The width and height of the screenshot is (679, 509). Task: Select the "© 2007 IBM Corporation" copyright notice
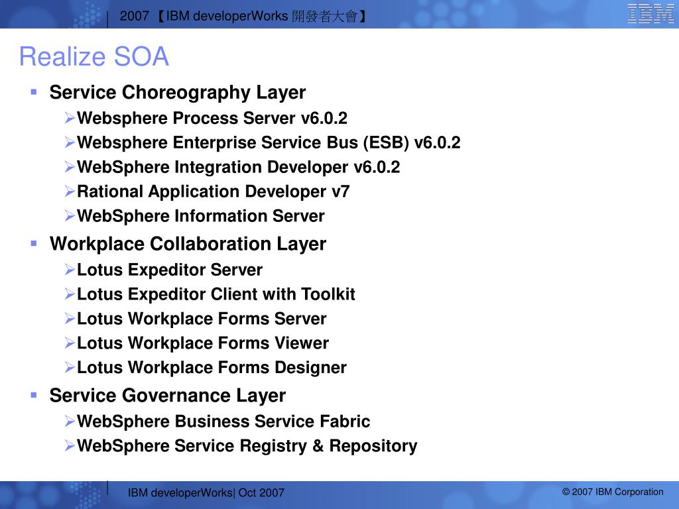click(x=613, y=492)
